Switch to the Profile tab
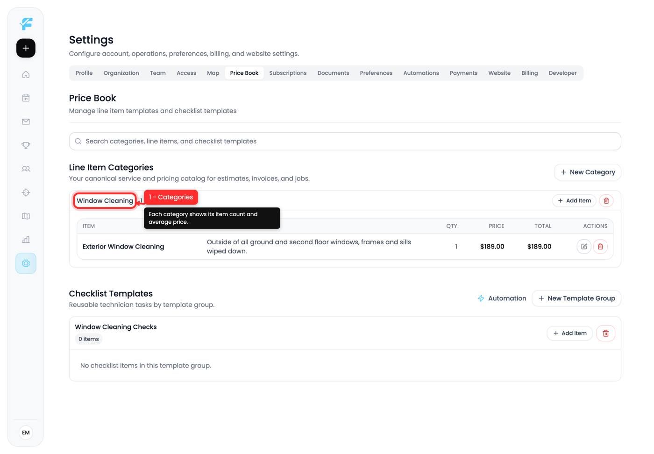The image size is (654, 454). click(x=84, y=73)
